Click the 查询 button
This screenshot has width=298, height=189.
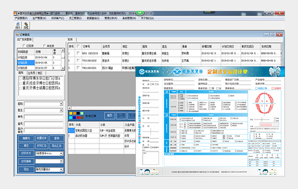coord(56,138)
